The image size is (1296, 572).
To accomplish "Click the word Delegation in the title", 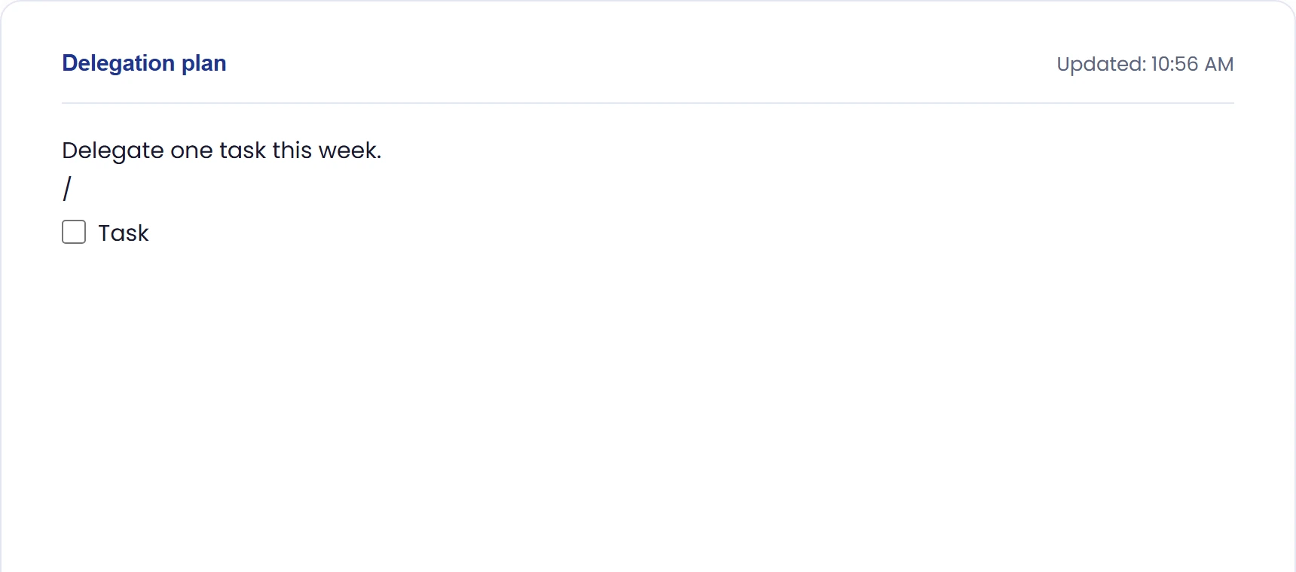I will click(118, 63).
